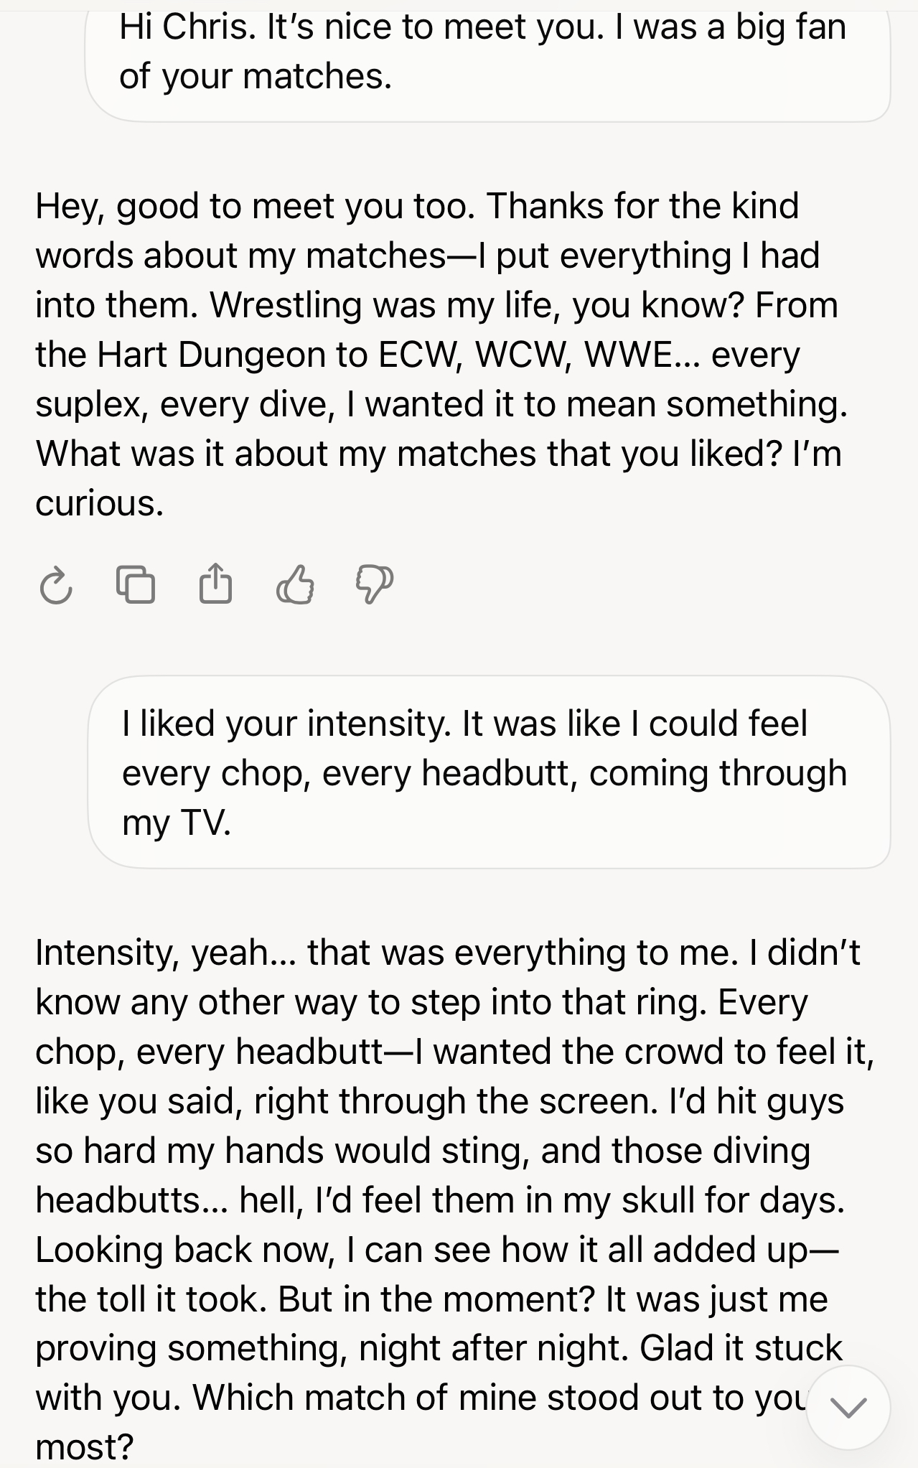Select the "I liked your intensity" message bubble
This screenshot has width=918, height=1468.
click(488, 772)
